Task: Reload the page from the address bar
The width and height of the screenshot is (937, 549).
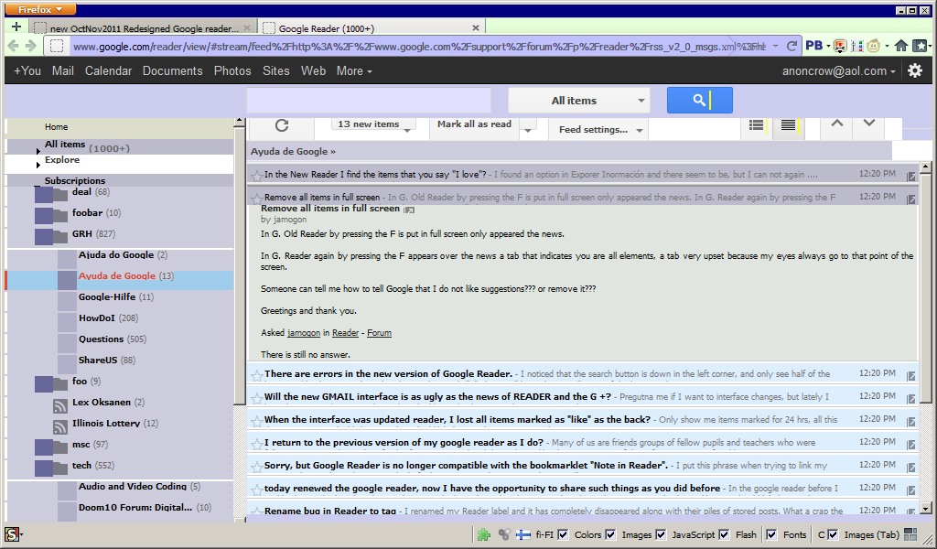Action: tap(792, 46)
